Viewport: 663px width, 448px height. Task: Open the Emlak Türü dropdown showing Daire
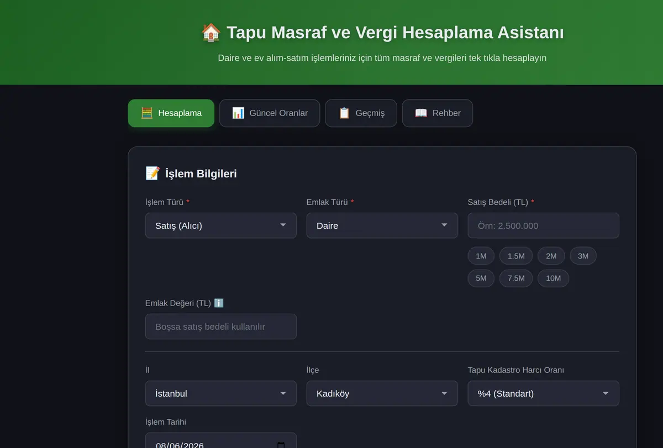(x=382, y=225)
